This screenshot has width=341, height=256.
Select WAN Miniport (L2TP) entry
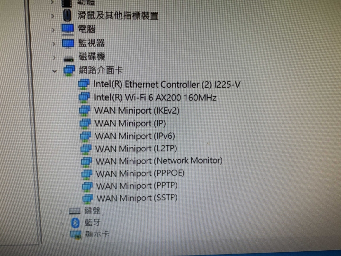pos(136,148)
